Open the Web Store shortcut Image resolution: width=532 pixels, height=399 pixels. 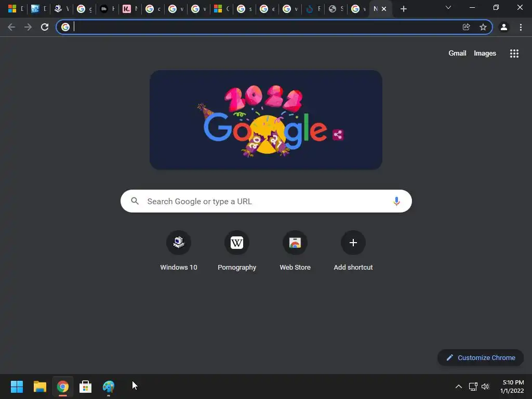295,251
